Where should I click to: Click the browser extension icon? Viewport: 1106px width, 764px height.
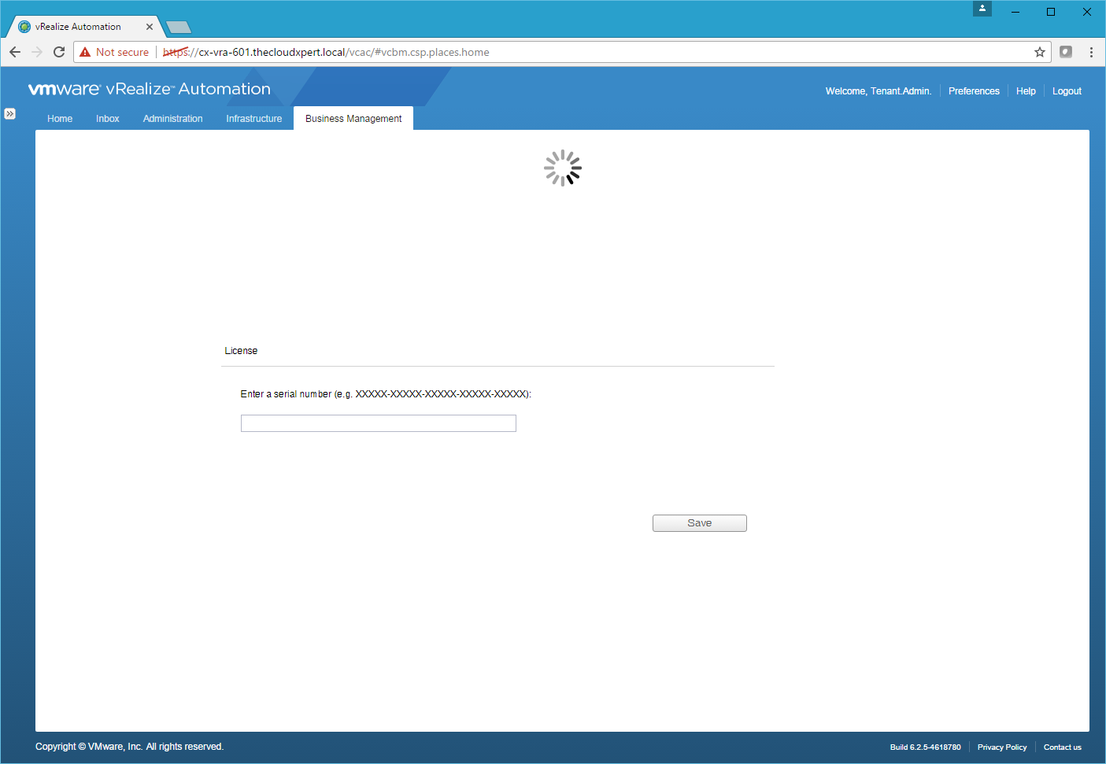pyautogui.click(x=1066, y=52)
